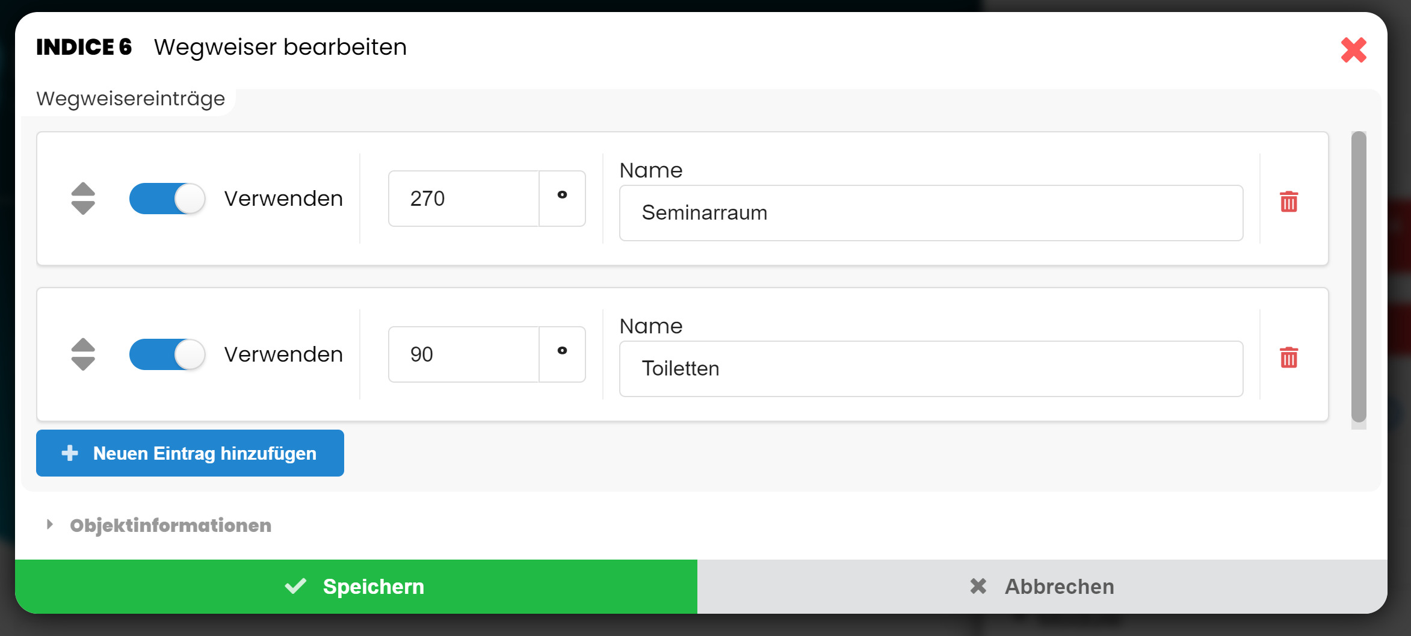Viewport: 1411px width, 636px height.
Task: Click reorder arrows of Toiletten entry
Action: tap(83, 354)
